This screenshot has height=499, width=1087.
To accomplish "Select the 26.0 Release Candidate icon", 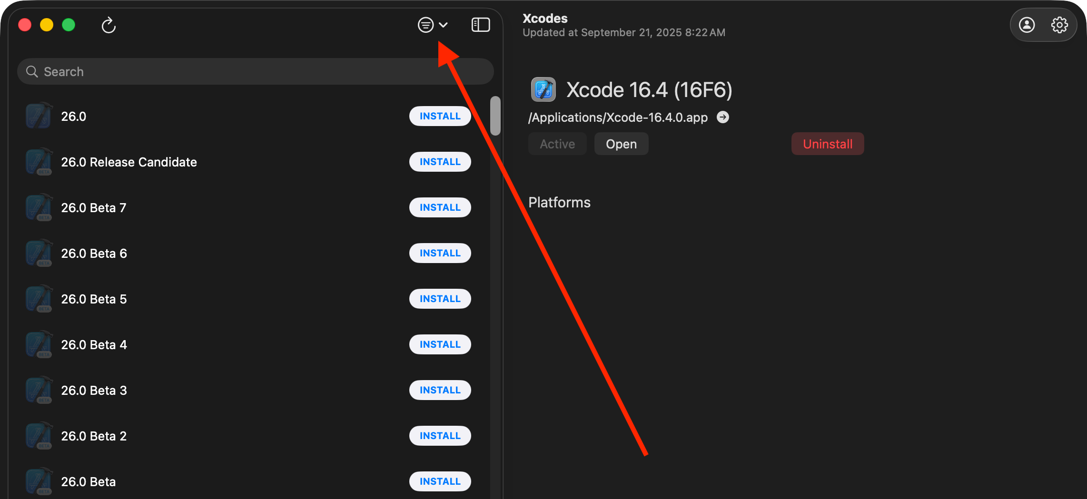I will [39, 162].
